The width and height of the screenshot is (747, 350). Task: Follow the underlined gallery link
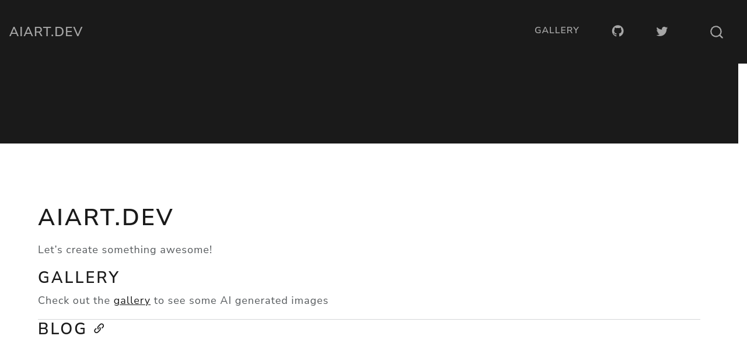pos(132,300)
